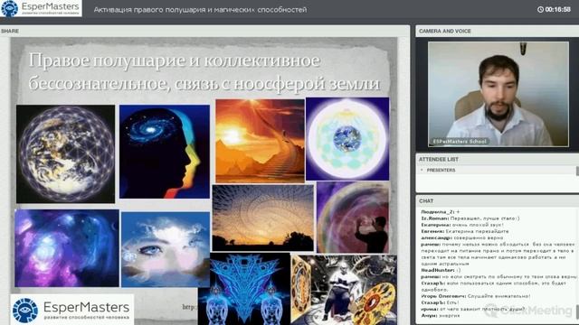Expand the PRESENTERS group arrow
This screenshot has width=579, height=325.
point(422,170)
